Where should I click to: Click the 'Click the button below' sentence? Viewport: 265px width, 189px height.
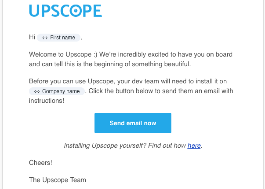[161, 91]
